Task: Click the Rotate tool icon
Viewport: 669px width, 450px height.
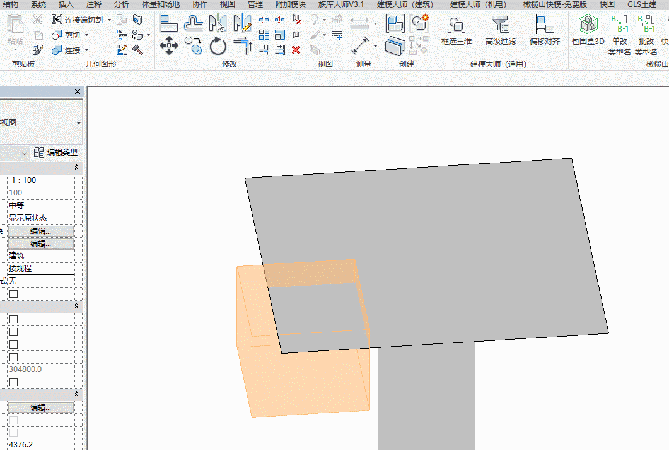Action: pyautogui.click(x=218, y=45)
